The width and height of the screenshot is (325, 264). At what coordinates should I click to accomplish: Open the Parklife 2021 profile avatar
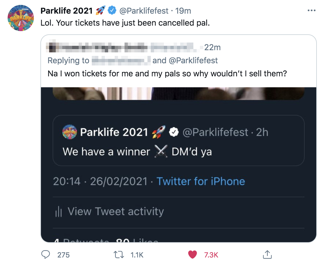(x=21, y=18)
